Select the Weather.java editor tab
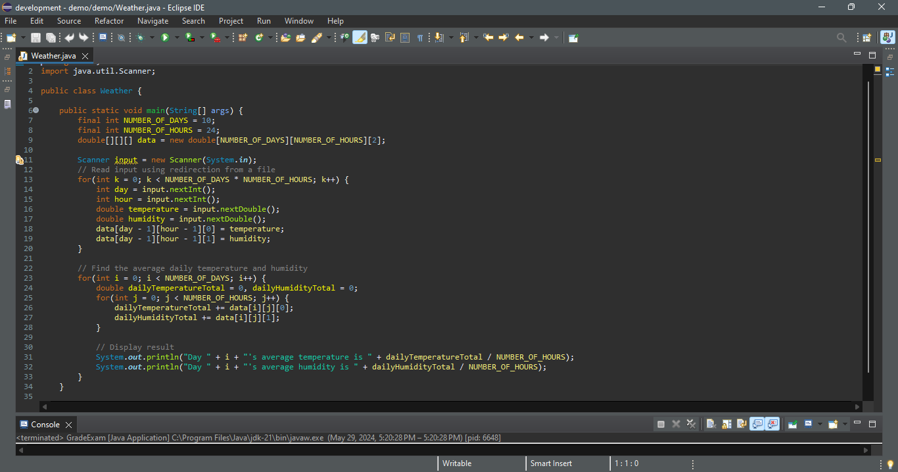The height and width of the screenshot is (472, 898). pos(53,56)
